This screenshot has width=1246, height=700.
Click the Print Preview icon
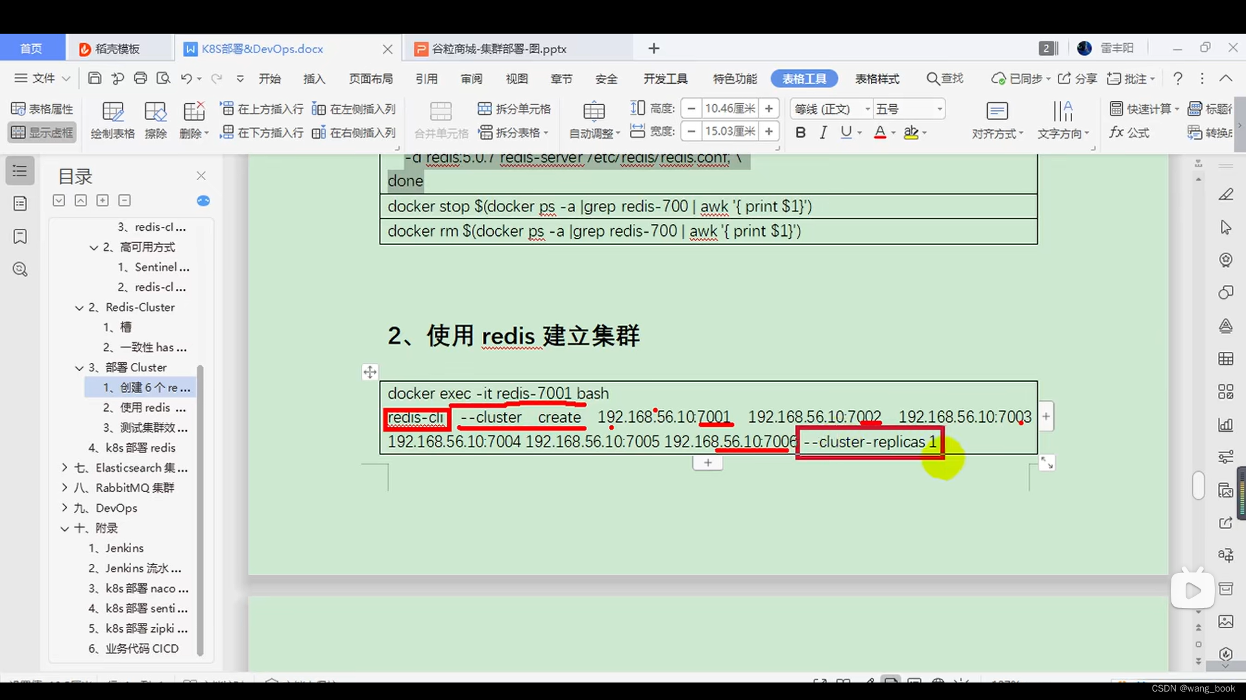(x=164, y=78)
